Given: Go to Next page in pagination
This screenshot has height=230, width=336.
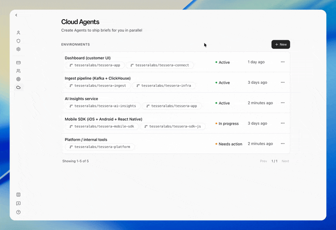Looking at the screenshot, I should coord(285,161).
